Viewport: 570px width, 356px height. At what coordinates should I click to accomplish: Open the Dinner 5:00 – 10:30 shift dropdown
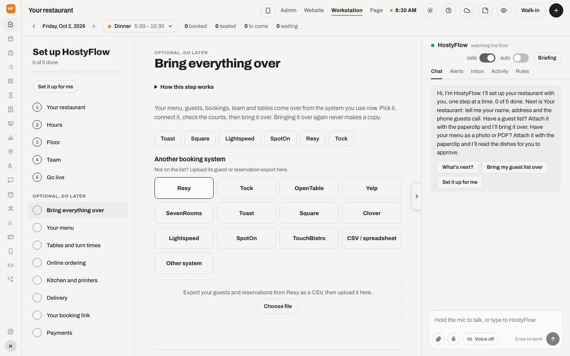[x=140, y=26]
